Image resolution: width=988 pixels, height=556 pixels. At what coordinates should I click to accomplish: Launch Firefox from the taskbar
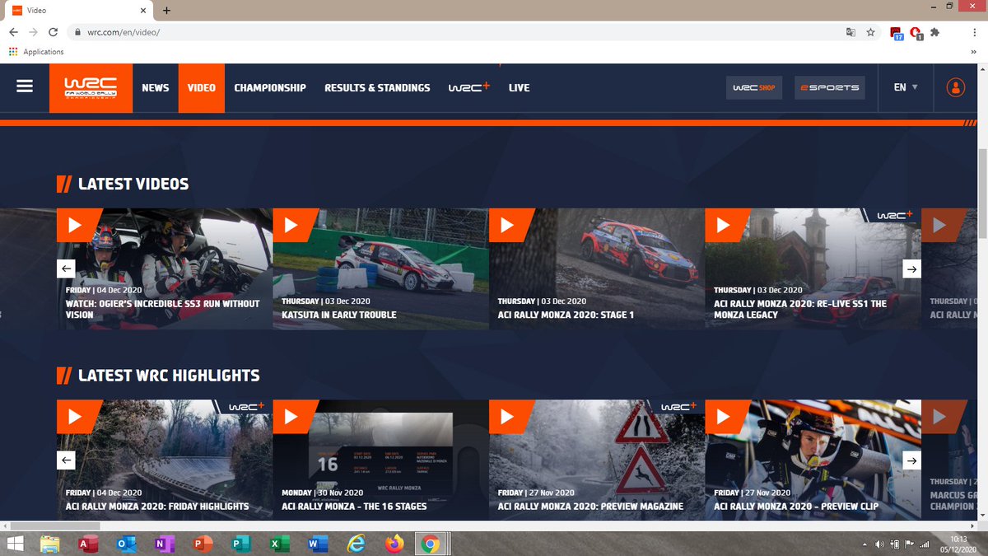(394, 544)
